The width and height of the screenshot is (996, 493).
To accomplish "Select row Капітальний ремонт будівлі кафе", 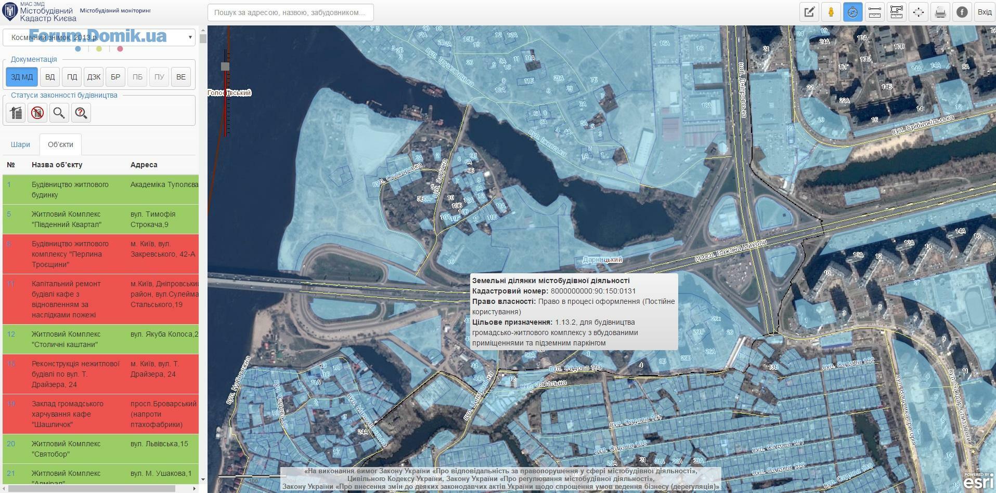I will [x=100, y=299].
